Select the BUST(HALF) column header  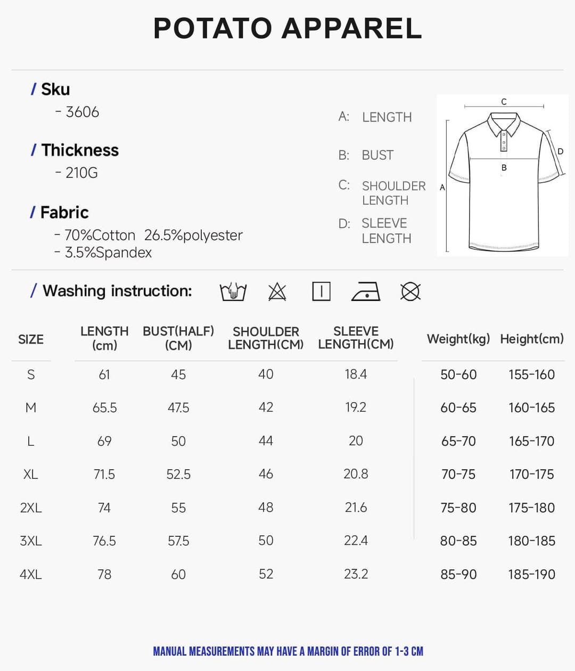pyautogui.click(x=178, y=338)
